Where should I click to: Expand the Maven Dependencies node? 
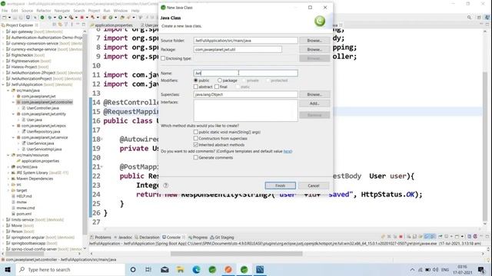click(8, 179)
